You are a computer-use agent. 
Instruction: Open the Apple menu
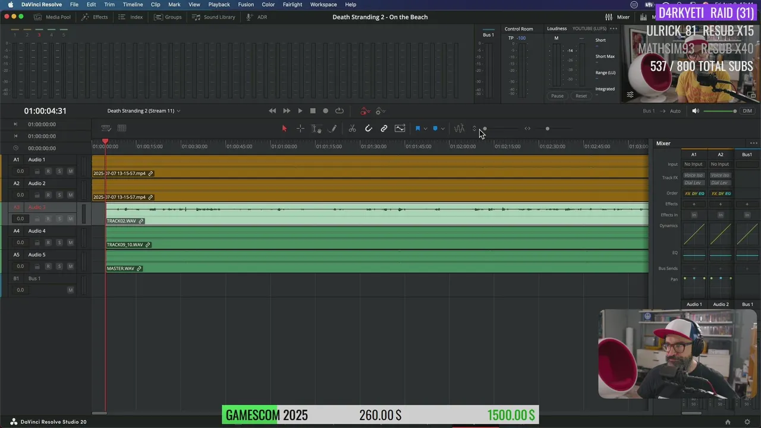(x=10, y=4)
